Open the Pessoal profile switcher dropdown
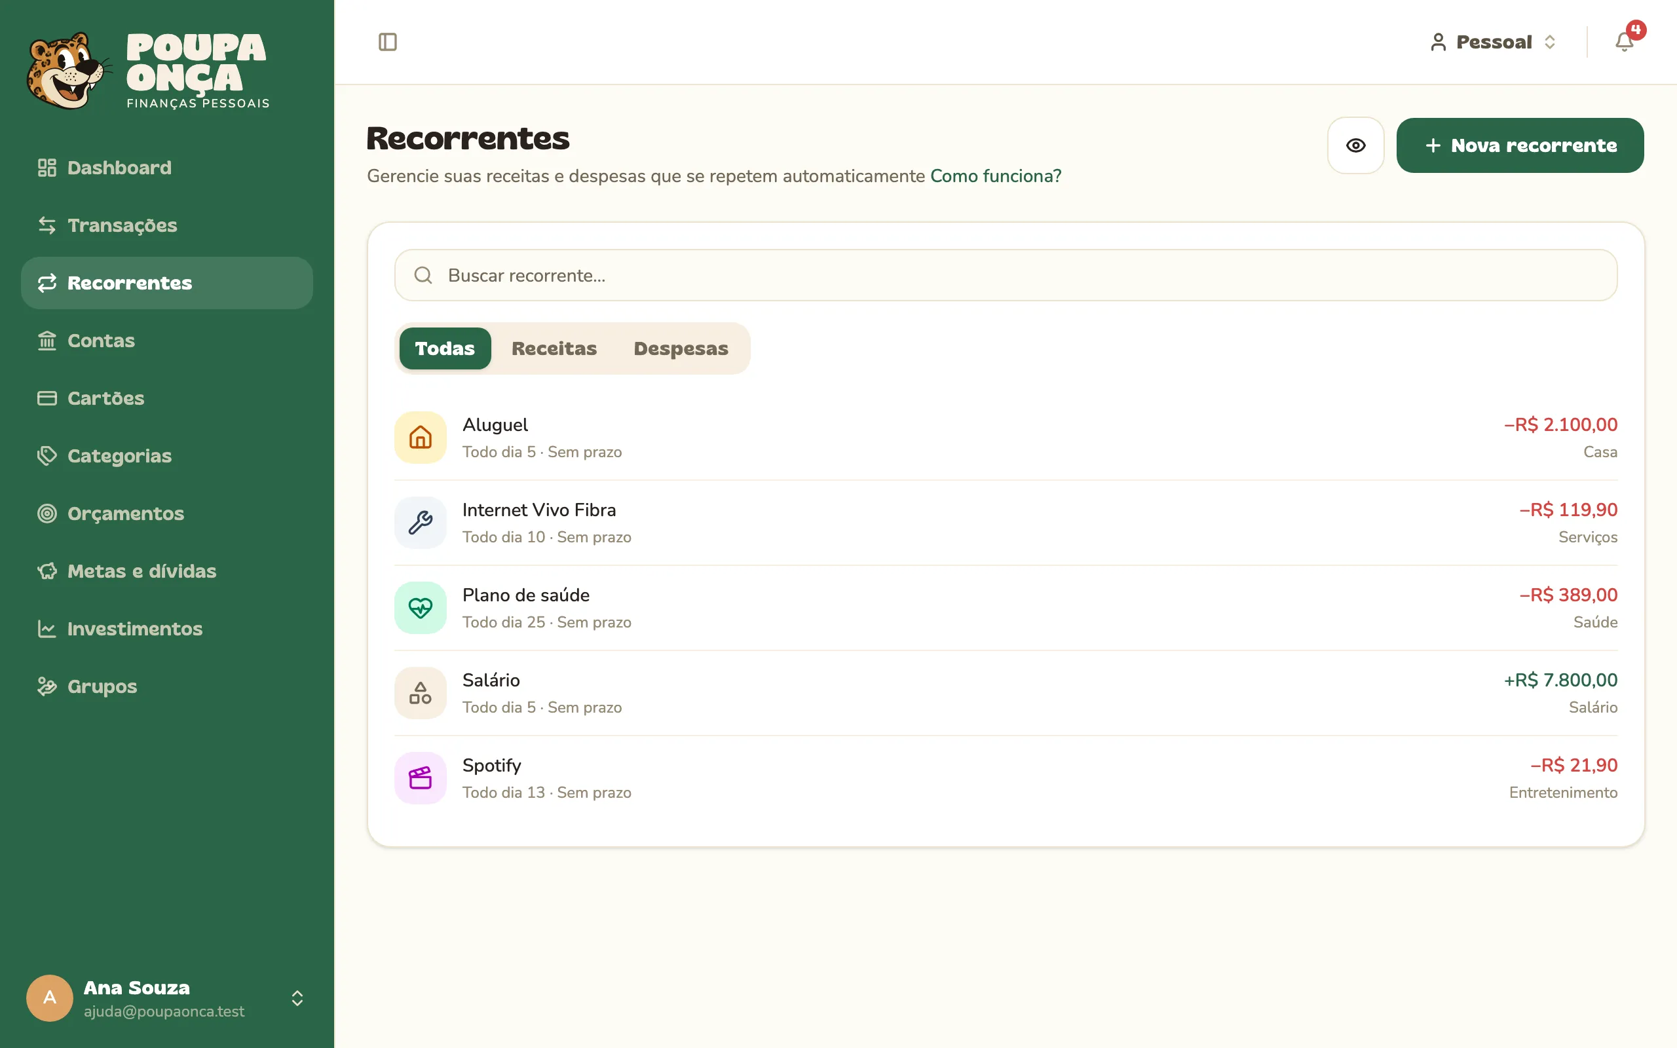Viewport: 1677px width, 1048px height. click(x=1494, y=43)
